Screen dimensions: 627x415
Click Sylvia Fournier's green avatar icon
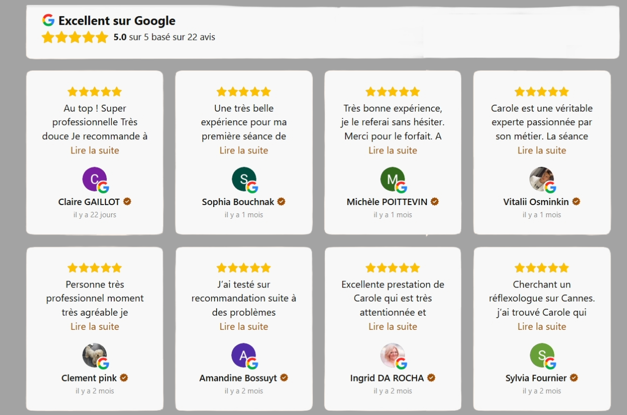pos(542,355)
